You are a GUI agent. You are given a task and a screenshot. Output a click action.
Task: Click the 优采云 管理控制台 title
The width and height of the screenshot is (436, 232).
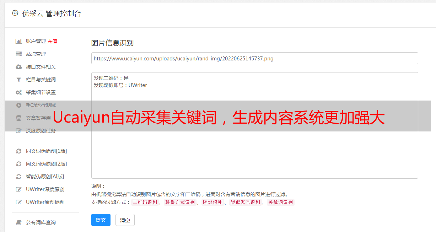(52, 14)
